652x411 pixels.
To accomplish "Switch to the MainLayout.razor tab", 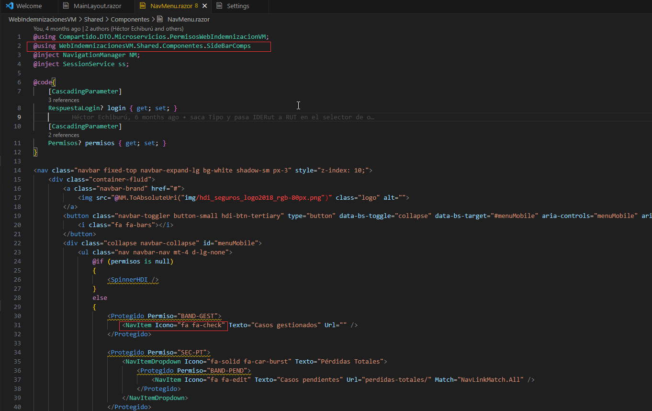I will 97,6.
